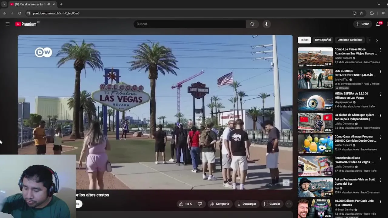
Task: Open a new browser tab
Action: pos(61,4)
